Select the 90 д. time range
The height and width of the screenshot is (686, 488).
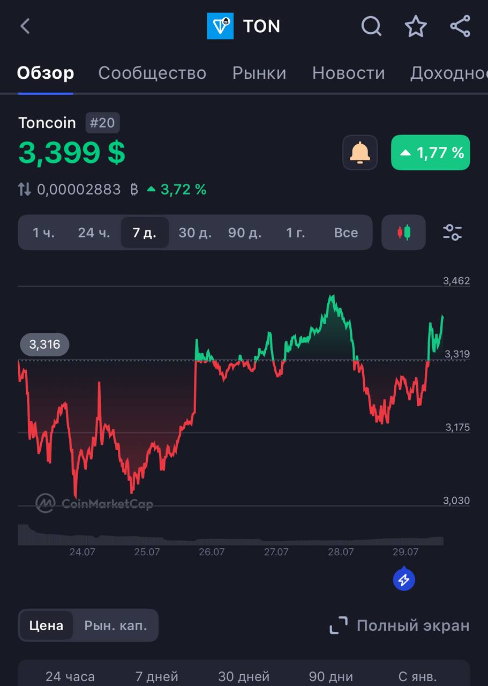coord(245,233)
